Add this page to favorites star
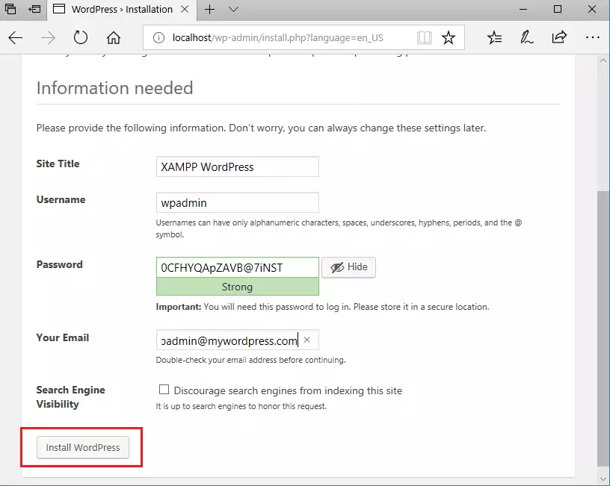Image resolution: width=610 pixels, height=486 pixels. (x=449, y=37)
